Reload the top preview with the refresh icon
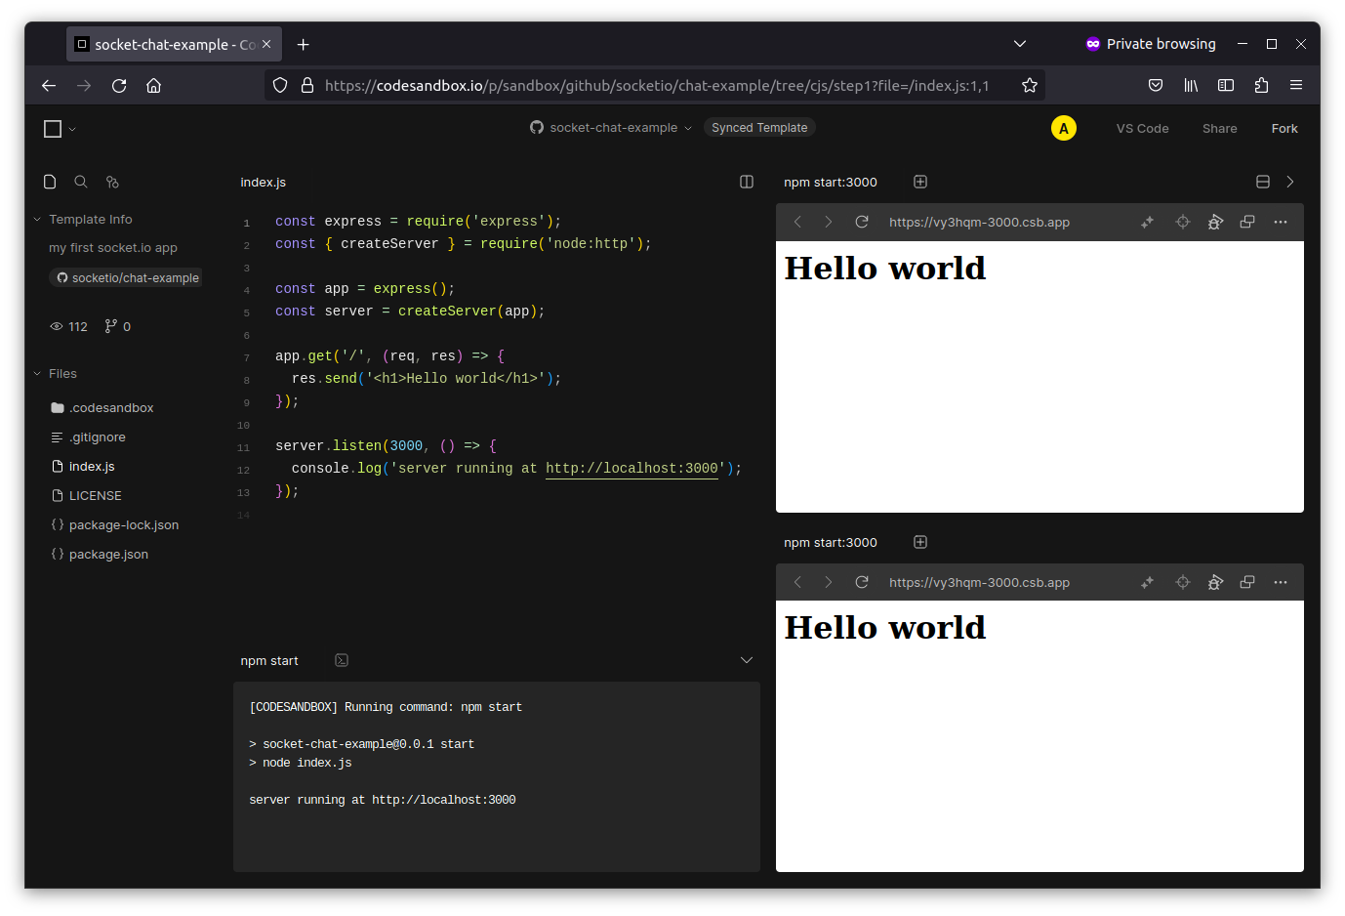Viewport: 1345px width, 916px height. pos(862,222)
